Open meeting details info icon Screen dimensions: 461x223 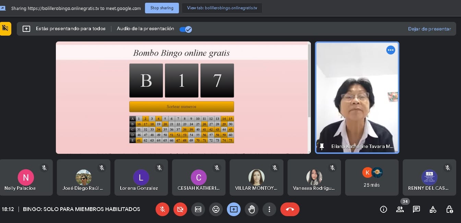(384, 209)
